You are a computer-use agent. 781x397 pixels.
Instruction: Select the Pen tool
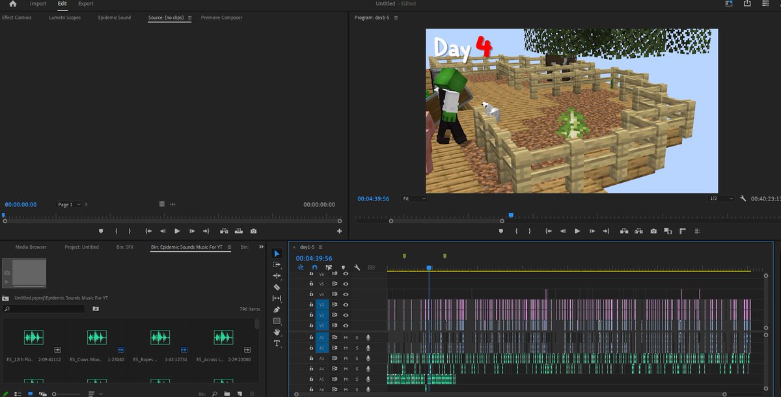point(277,310)
